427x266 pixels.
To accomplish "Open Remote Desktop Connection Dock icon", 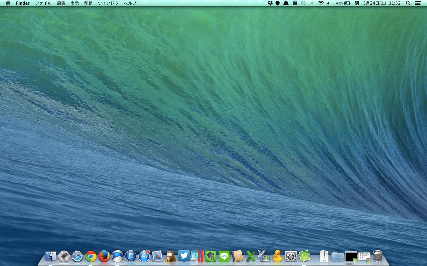I will tap(264, 256).
